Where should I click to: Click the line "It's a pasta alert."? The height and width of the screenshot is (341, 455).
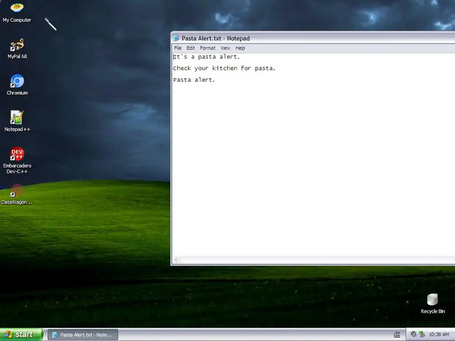click(206, 57)
